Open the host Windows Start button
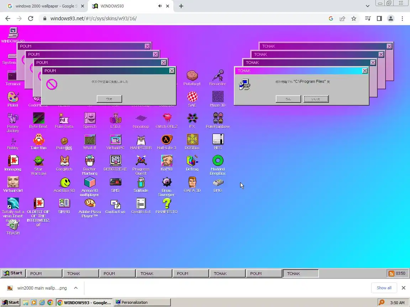This screenshot has height=307, width=410. pyautogui.click(x=10, y=303)
